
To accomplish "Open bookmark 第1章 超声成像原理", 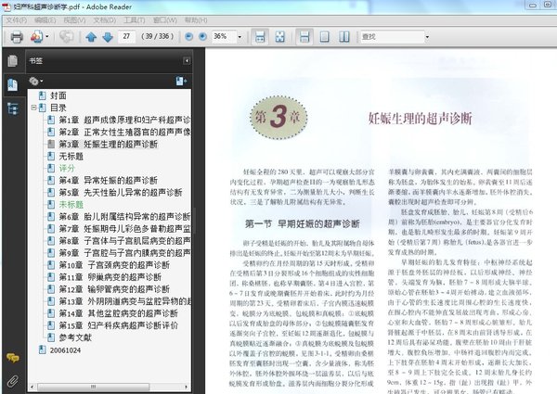I will coord(124,120).
